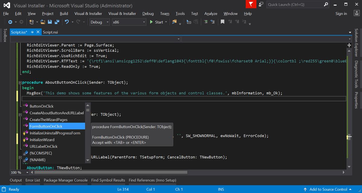Click the bookmark icon in toolbar
The image size is (362, 193).
click(222, 22)
